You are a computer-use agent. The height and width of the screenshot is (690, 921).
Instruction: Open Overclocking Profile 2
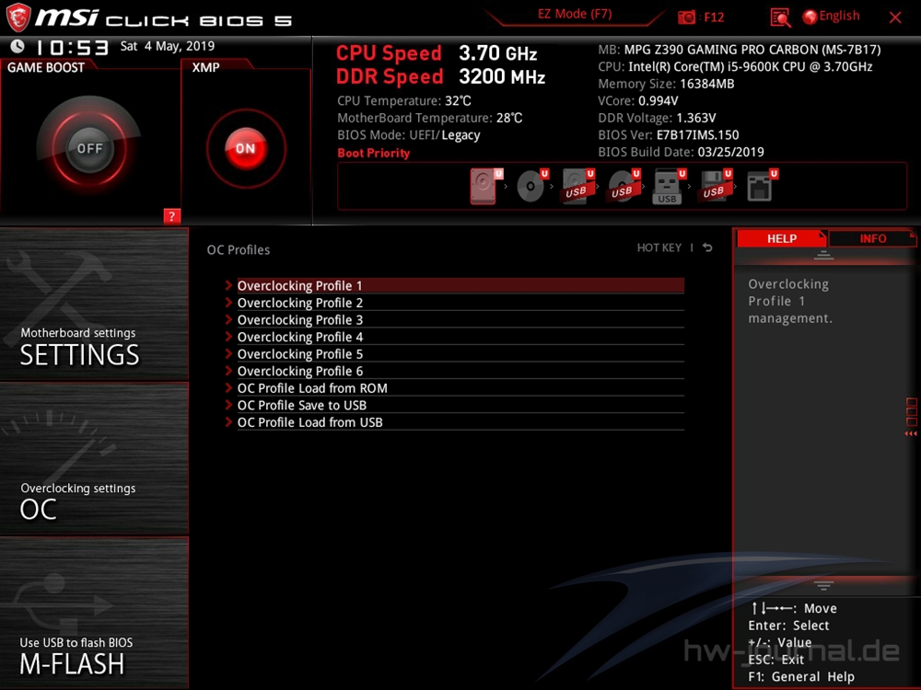pyautogui.click(x=460, y=303)
